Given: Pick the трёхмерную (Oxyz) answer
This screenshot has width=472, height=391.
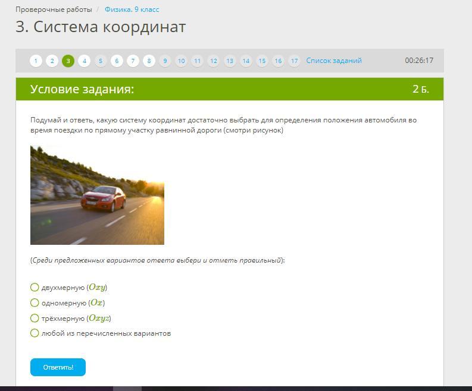Looking at the screenshot, I should pyautogui.click(x=35, y=318).
